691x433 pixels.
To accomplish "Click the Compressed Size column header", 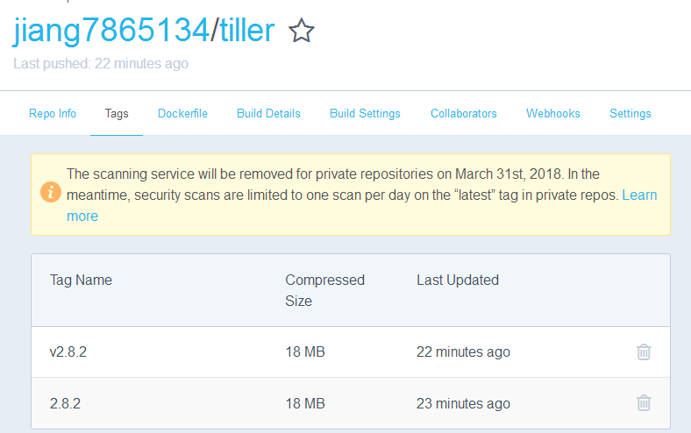I will point(324,290).
